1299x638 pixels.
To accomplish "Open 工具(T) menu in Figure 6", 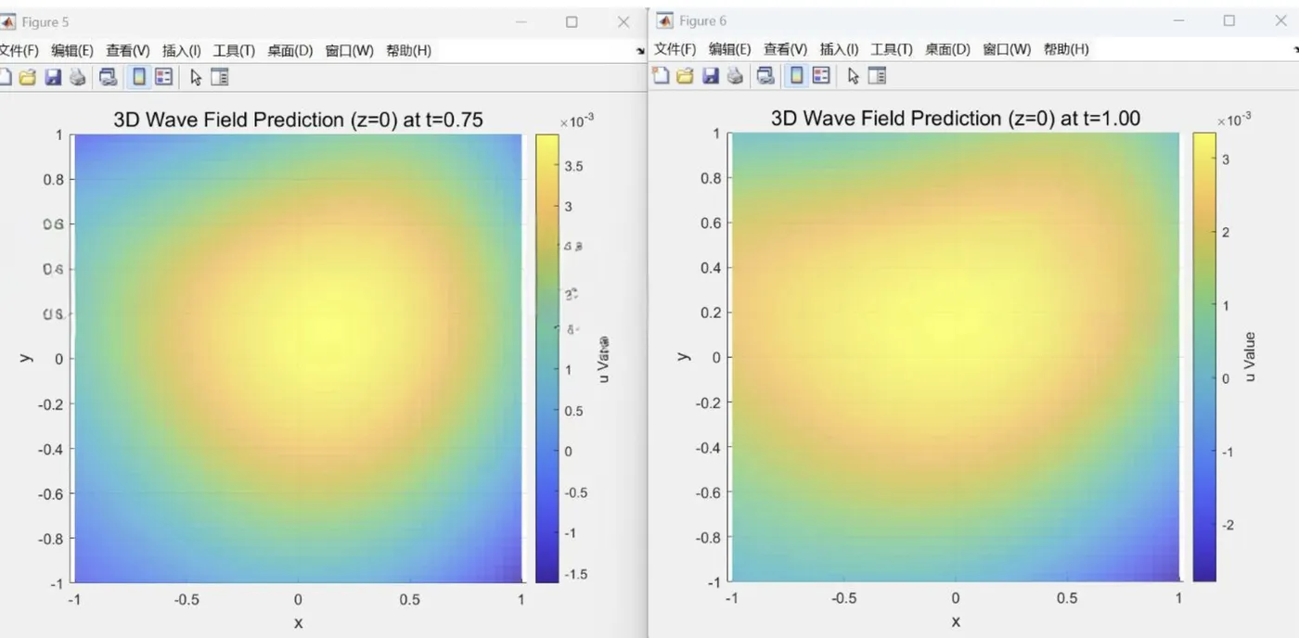I will tap(892, 49).
